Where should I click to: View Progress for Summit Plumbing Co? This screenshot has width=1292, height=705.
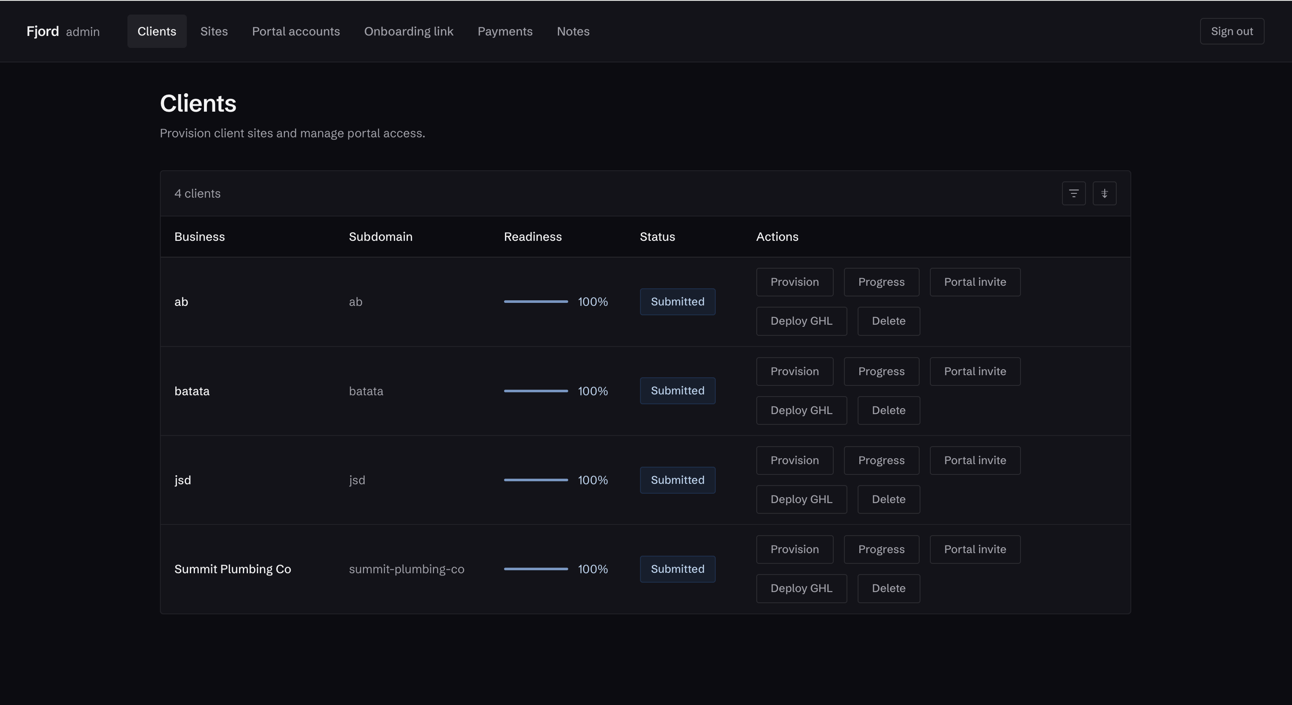[881, 549]
